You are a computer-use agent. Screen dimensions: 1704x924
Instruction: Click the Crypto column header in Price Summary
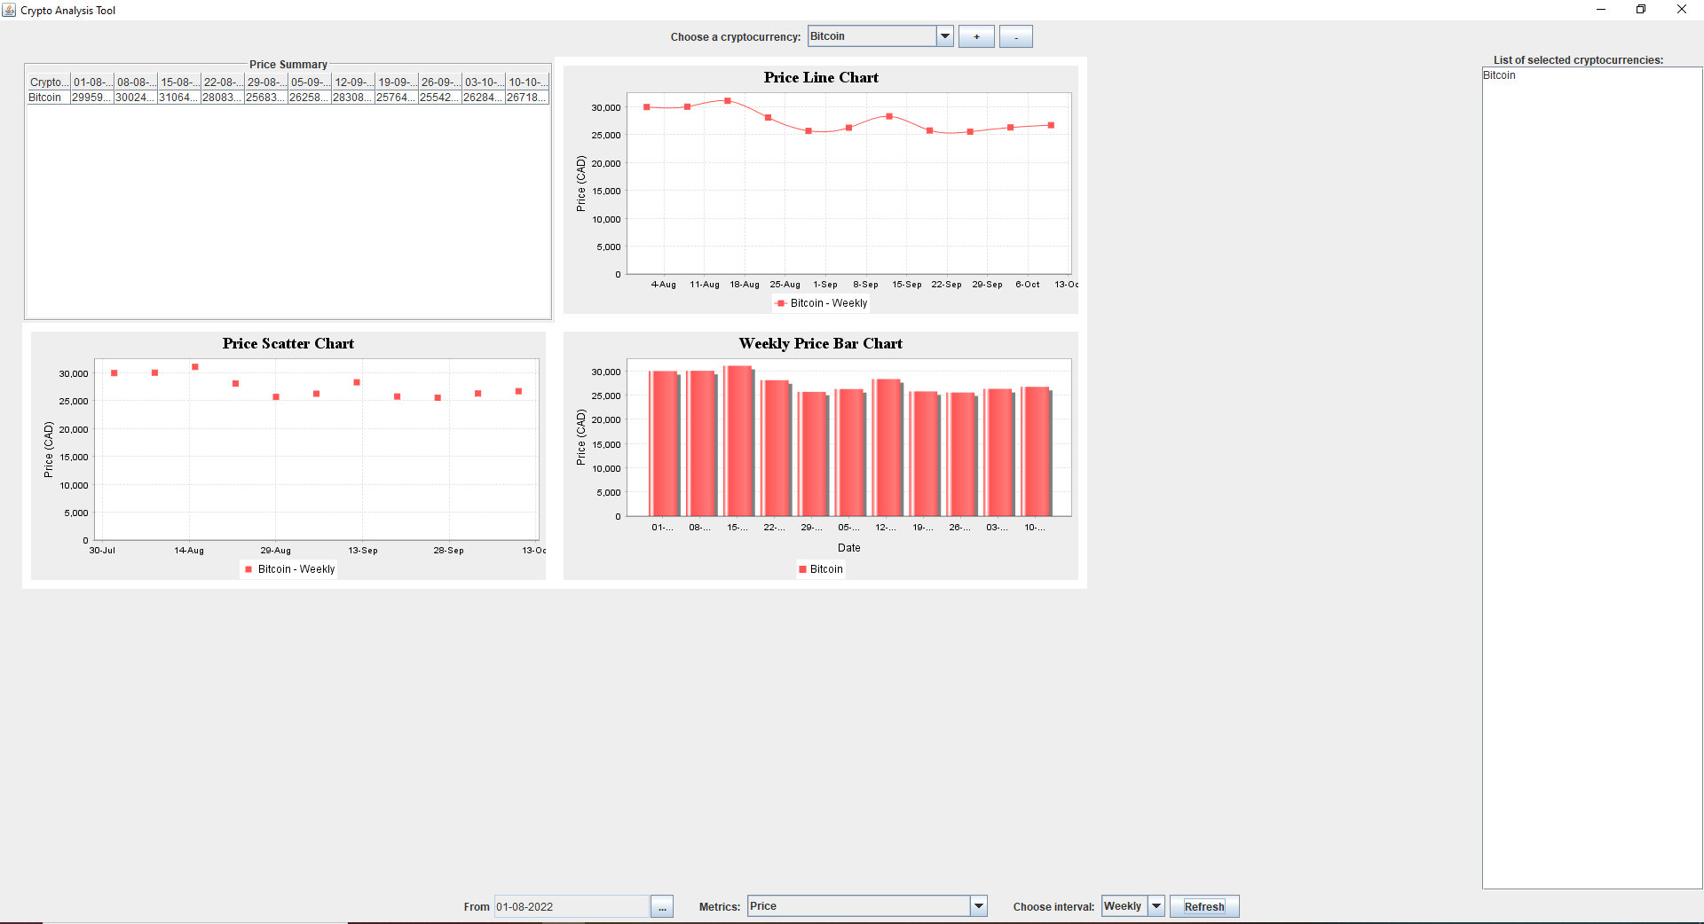(48, 82)
